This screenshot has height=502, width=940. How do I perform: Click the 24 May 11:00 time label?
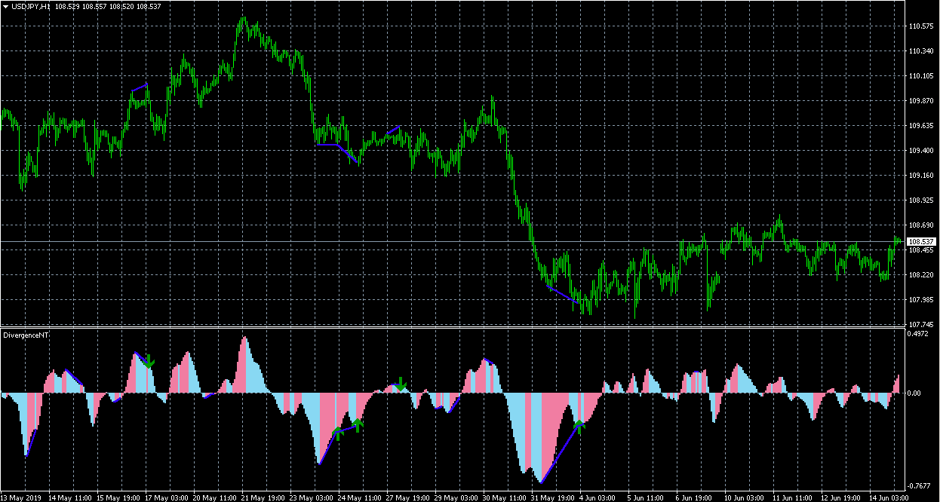(359, 497)
